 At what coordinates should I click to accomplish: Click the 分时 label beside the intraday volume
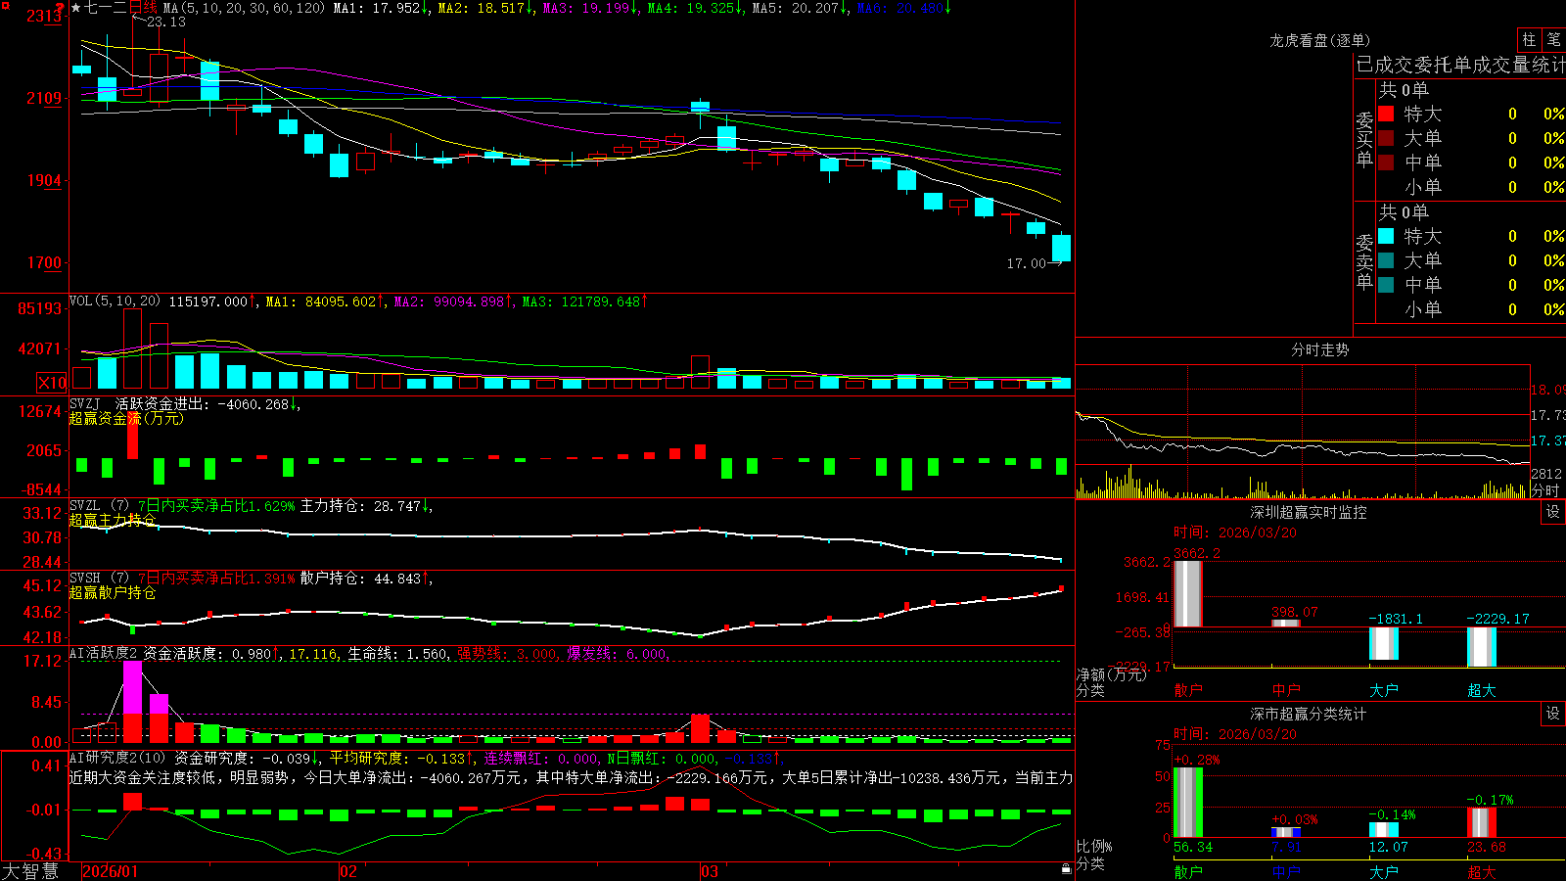click(x=1545, y=490)
